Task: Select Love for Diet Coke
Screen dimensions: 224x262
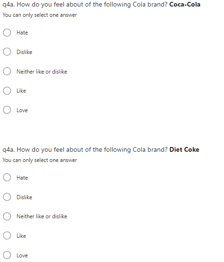Action: (7, 255)
